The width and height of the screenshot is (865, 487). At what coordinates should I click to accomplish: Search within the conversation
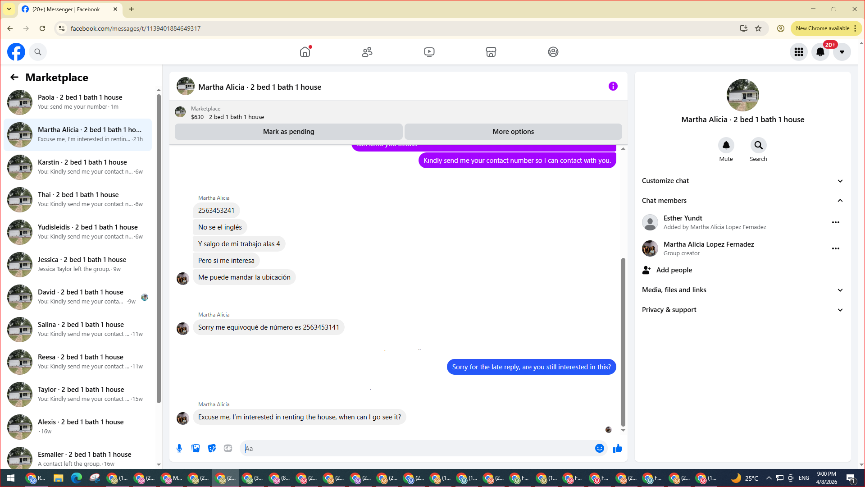(758, 146)
